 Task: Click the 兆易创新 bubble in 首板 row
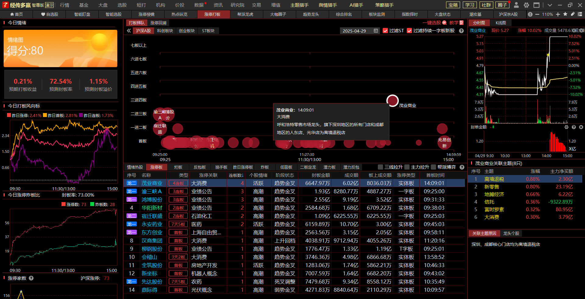(x=444, y=142)
